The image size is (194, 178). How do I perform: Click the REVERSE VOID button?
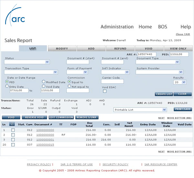[34, 117]
